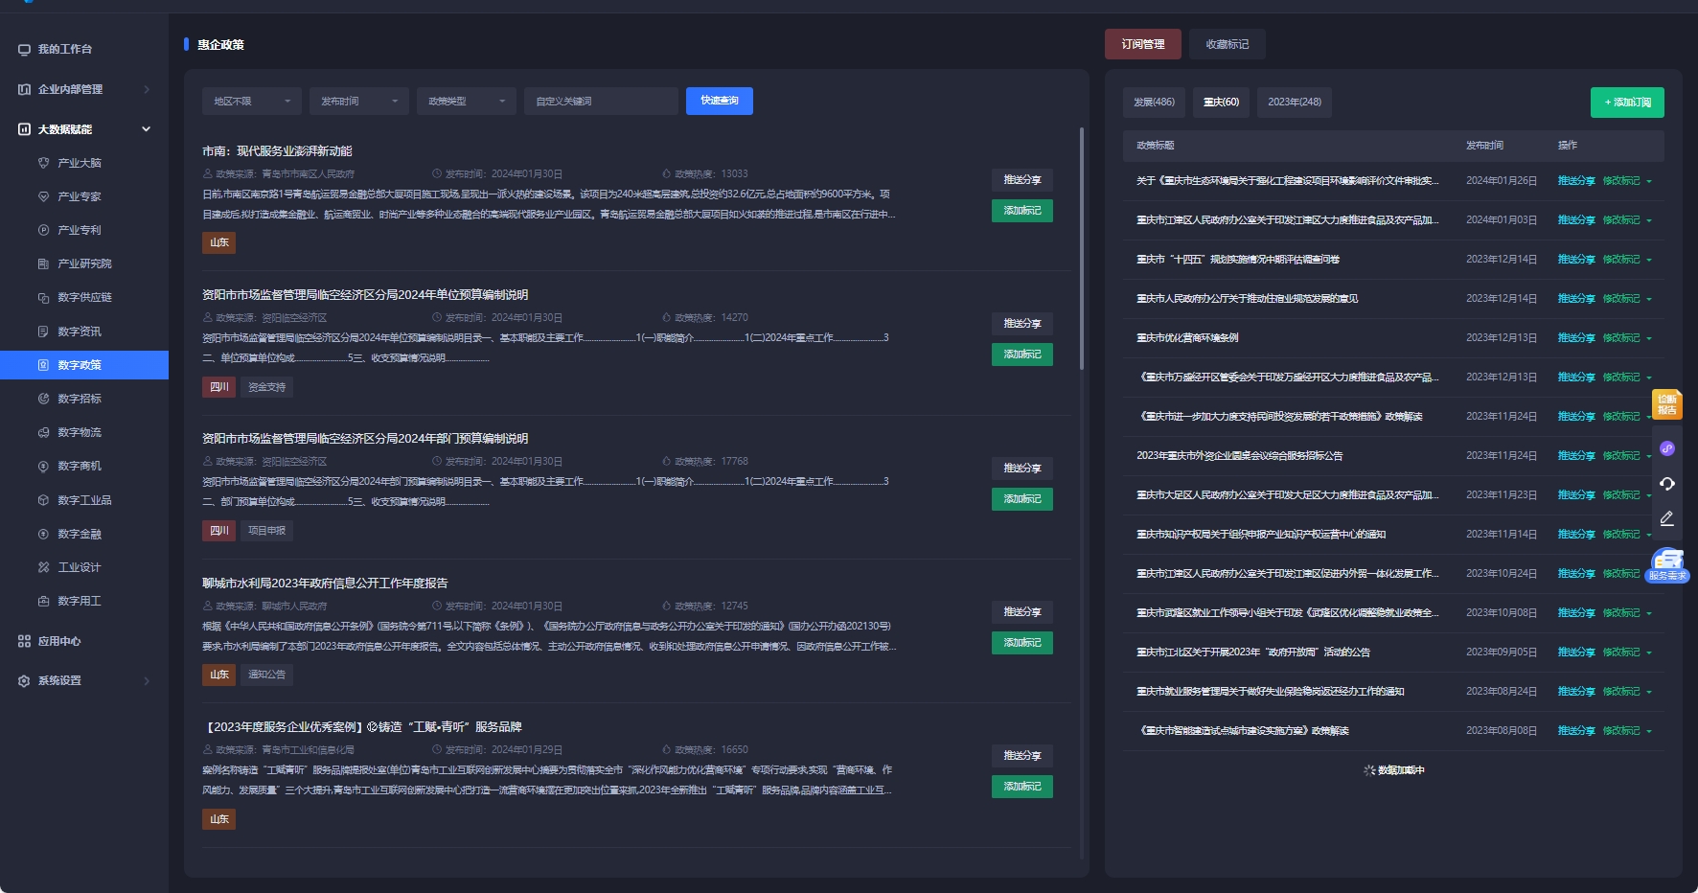Click 添加标记 for 聊城市水利局2023年 report
The width and height of the screenshot is (1698, 893).
(x=1022, y=643)
